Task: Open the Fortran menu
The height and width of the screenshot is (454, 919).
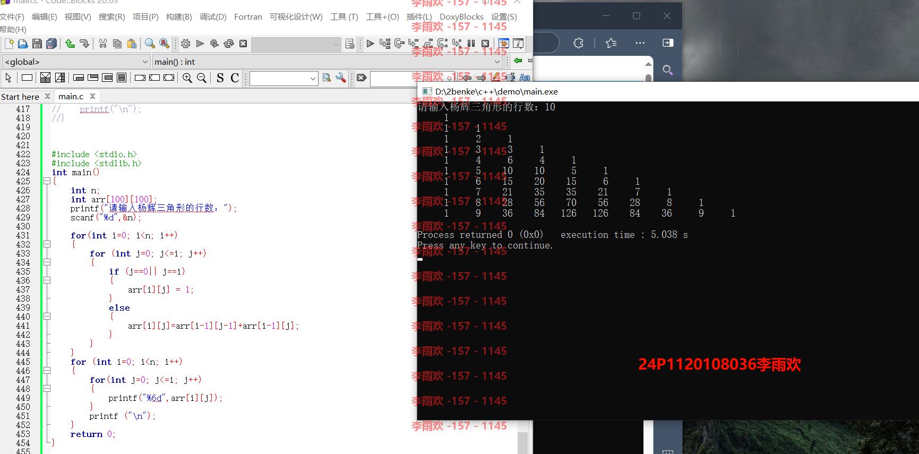Action: pos(248,17)
